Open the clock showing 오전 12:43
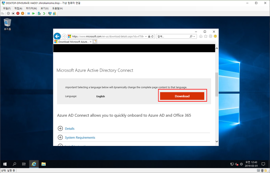Viewport: 270px width, 173px height. click(251, 164)
